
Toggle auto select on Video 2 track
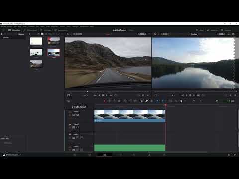(74, 115)
